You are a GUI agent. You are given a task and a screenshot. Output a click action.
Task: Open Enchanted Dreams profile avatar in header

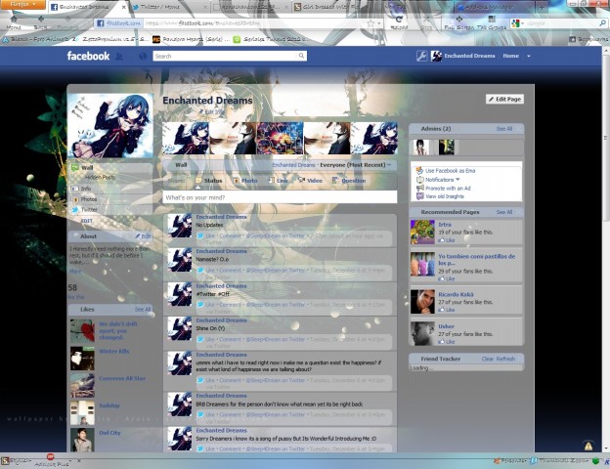pos(437,56)
